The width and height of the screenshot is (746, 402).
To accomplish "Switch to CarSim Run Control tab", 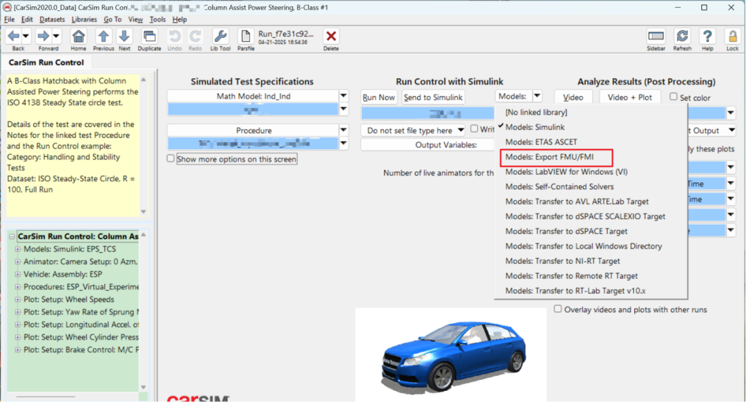I will 46,62.
